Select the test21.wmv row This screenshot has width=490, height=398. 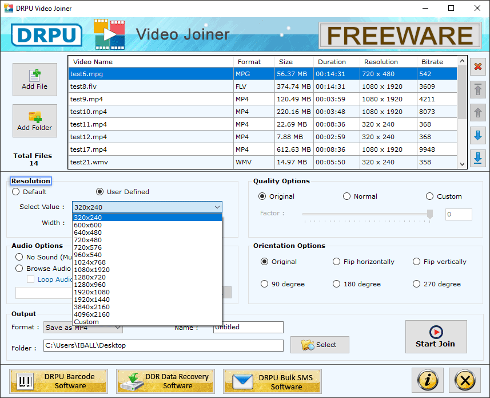pyautogui.click(x=262, y=162)
